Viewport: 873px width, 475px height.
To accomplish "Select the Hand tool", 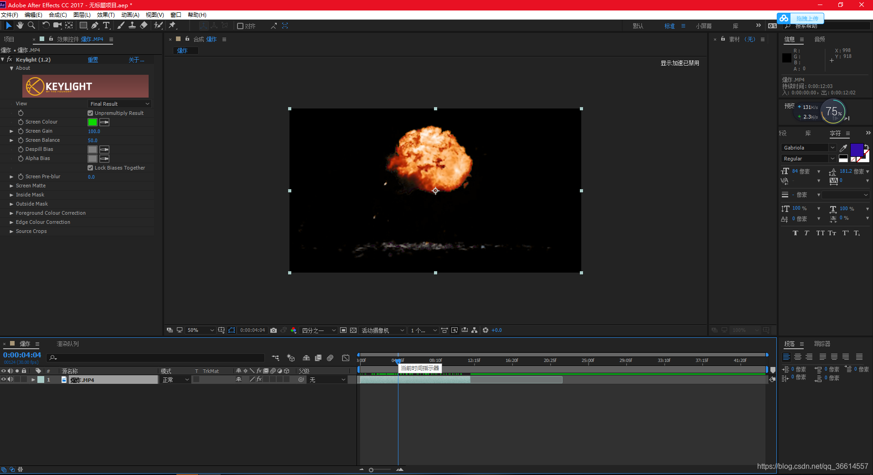I will [x=20, y=26].
